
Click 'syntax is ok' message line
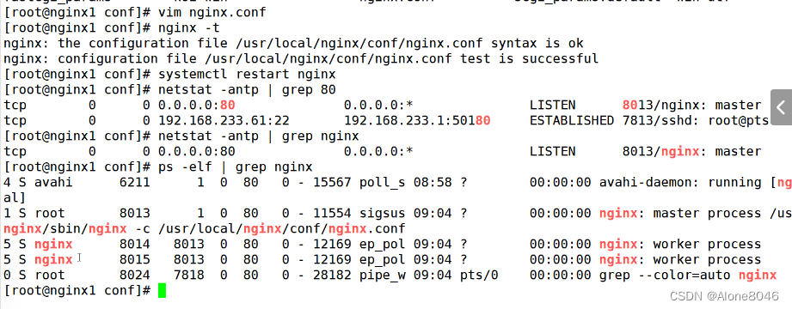click(x=293, y=44)
